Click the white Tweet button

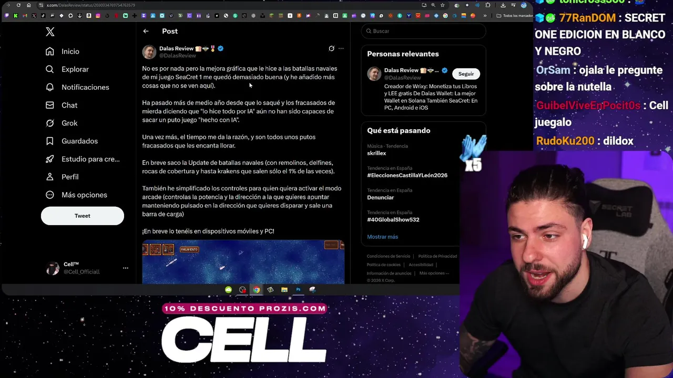pos(83,216)
